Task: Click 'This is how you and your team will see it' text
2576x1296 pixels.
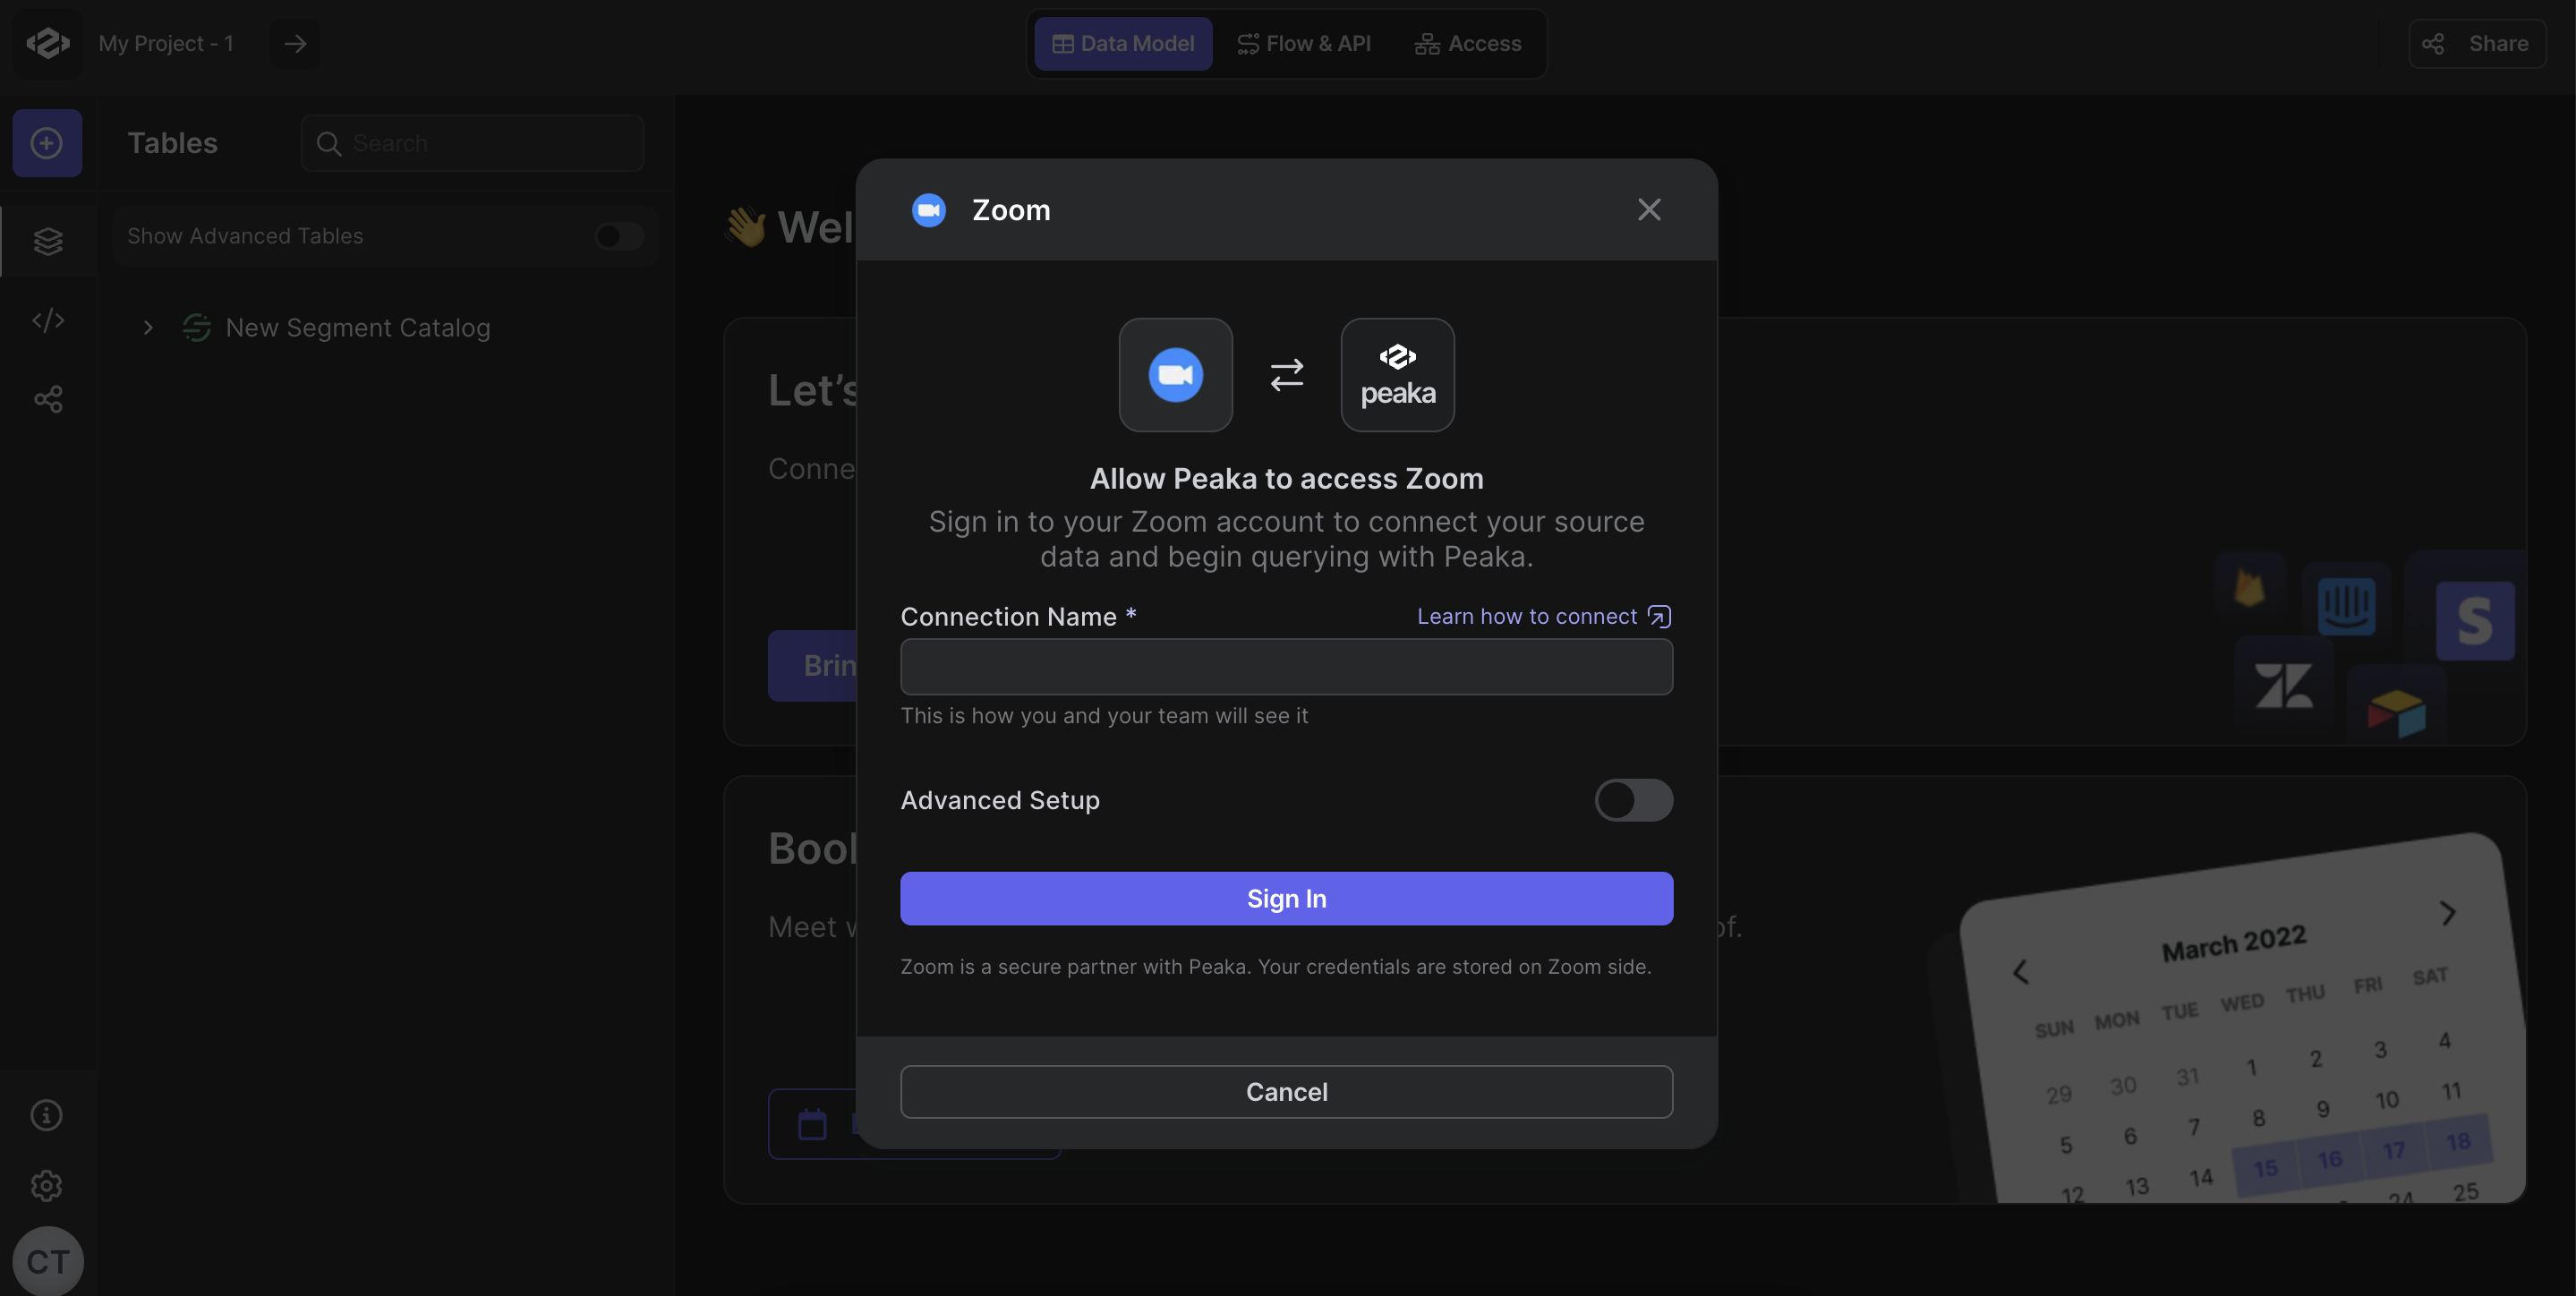Action: (1104, 716)
